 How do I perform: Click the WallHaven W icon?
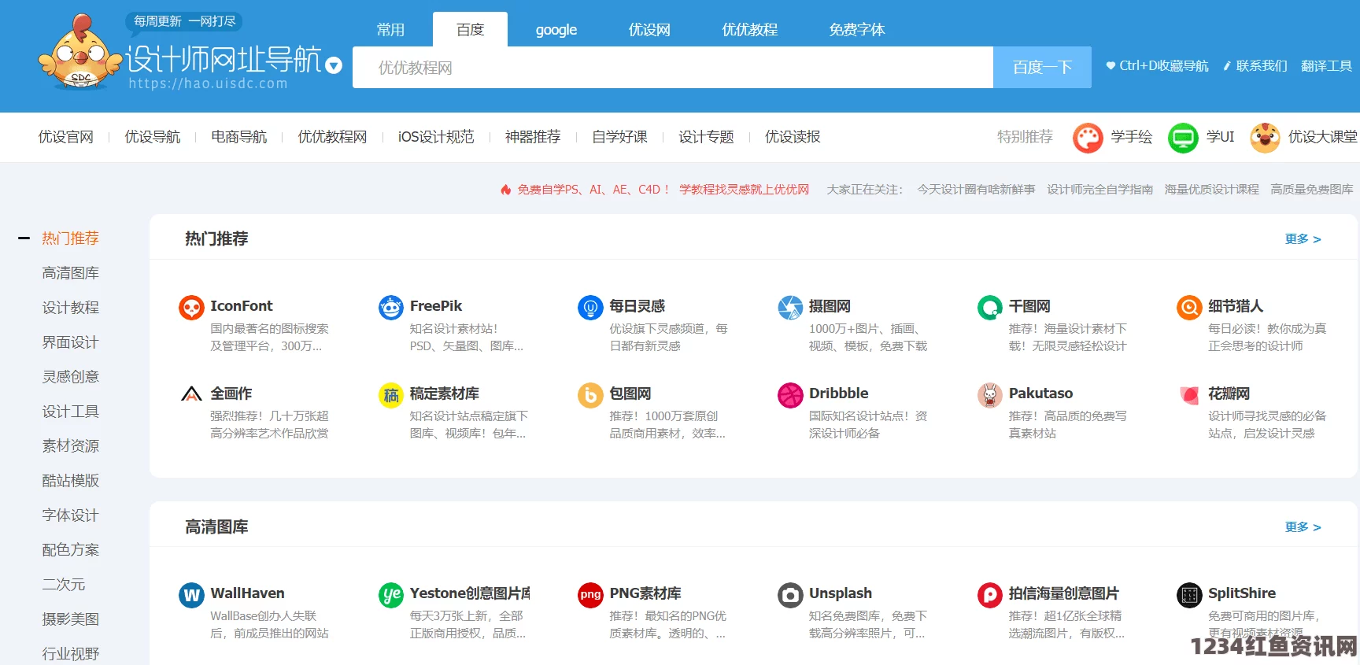191,595
